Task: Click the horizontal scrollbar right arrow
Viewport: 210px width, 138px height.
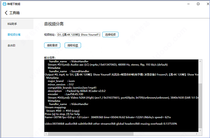Action: [x=196, y=134]
